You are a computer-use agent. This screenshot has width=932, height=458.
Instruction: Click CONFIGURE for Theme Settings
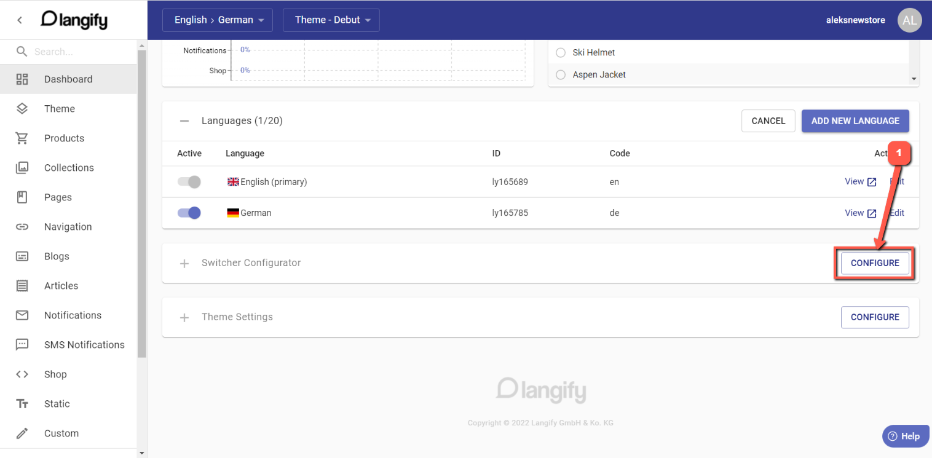(x=875, y=317)
